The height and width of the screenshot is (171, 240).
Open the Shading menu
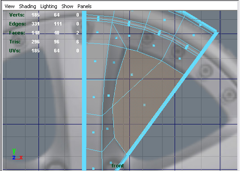pyautogui.click(x=27, y=6)
